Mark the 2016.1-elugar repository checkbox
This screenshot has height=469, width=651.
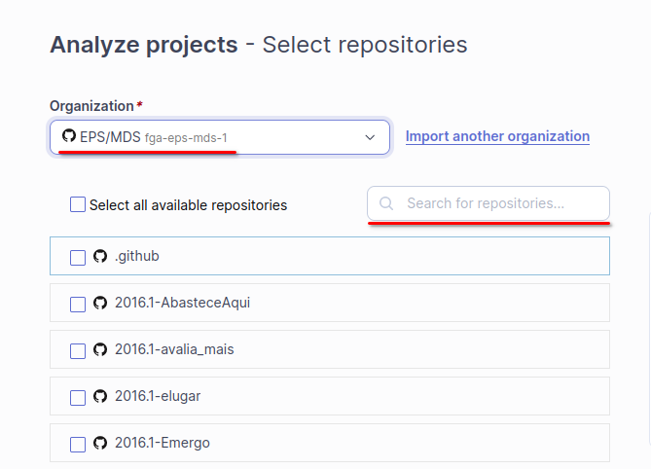click(x=78, y=398)
